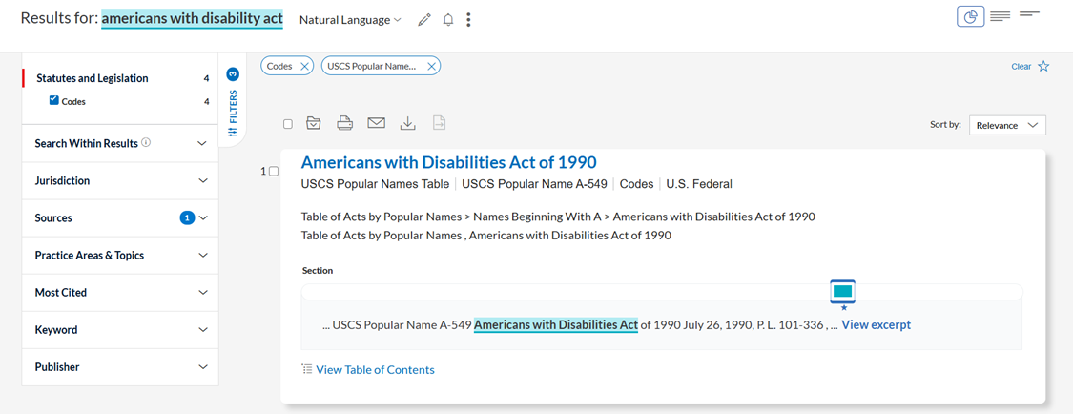1073x414 pixels.
Task: Click the email envelope icon
Action: (x=377, y=123)
